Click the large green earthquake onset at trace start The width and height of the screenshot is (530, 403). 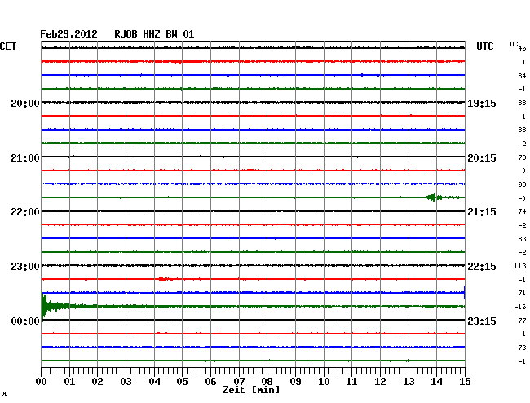44,306
